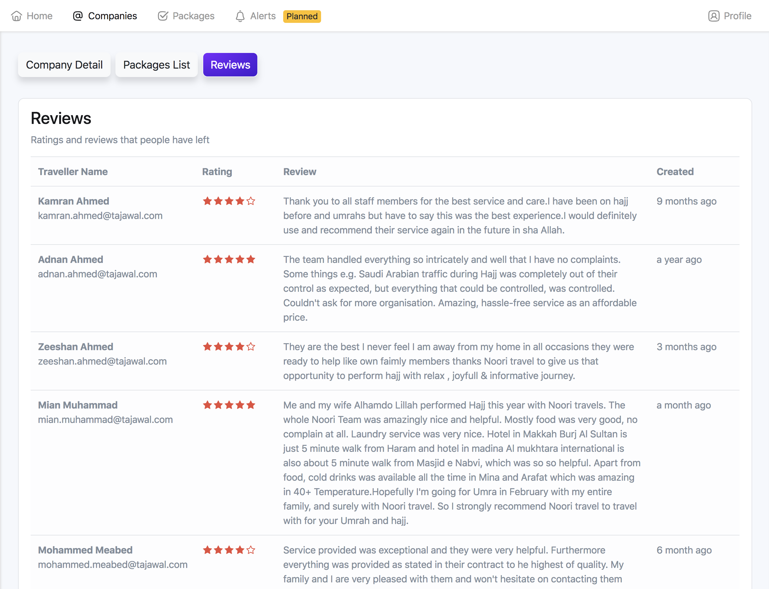Click the Traveller Name column header
The width and height of the screenshot is (769, 589).
point(73,172)
